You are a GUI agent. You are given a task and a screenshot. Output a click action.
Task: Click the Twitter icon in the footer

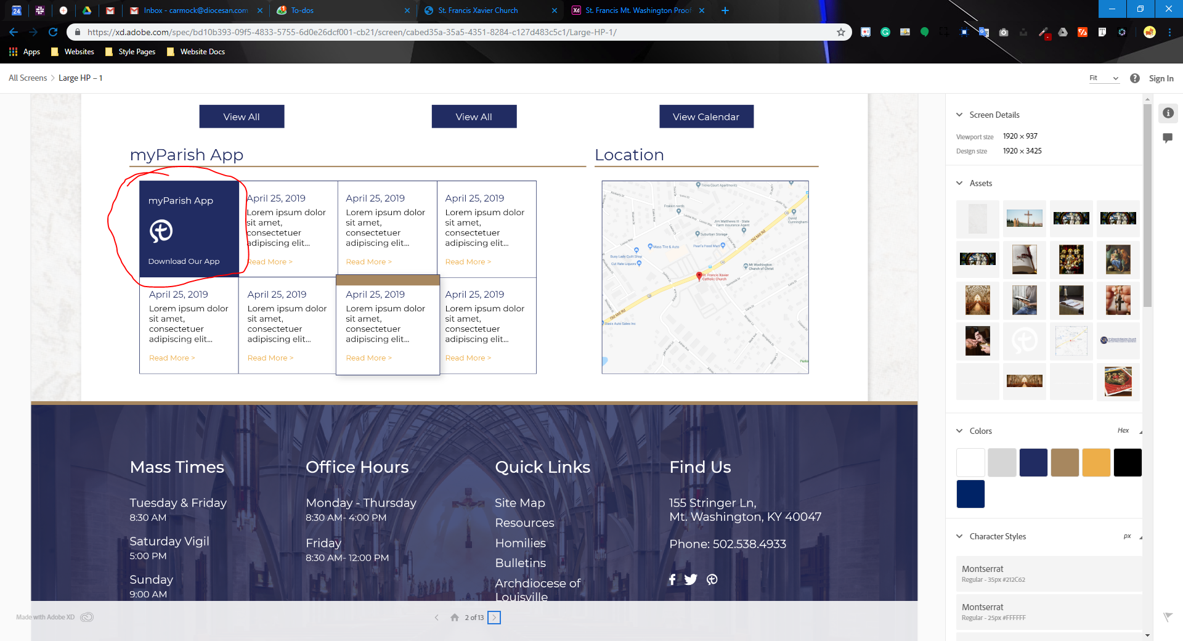[x=691, y=579]
